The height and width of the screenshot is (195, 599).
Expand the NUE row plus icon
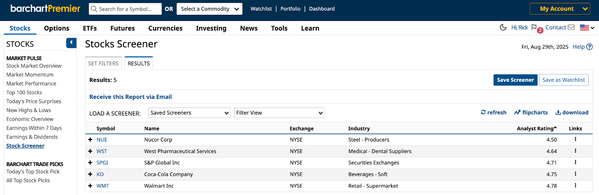tap(90, 140)
